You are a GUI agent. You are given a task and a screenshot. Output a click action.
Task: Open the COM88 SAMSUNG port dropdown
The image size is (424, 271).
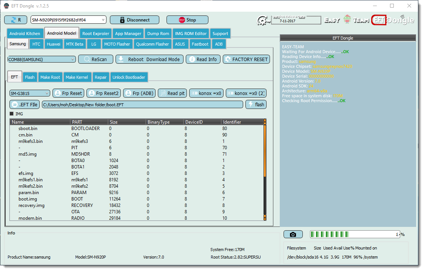point(42,60)
